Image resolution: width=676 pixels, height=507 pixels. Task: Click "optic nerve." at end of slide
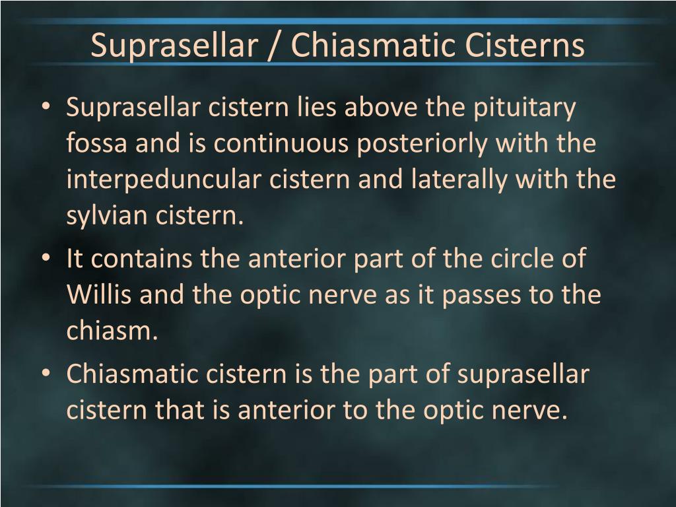coord(495,410)
